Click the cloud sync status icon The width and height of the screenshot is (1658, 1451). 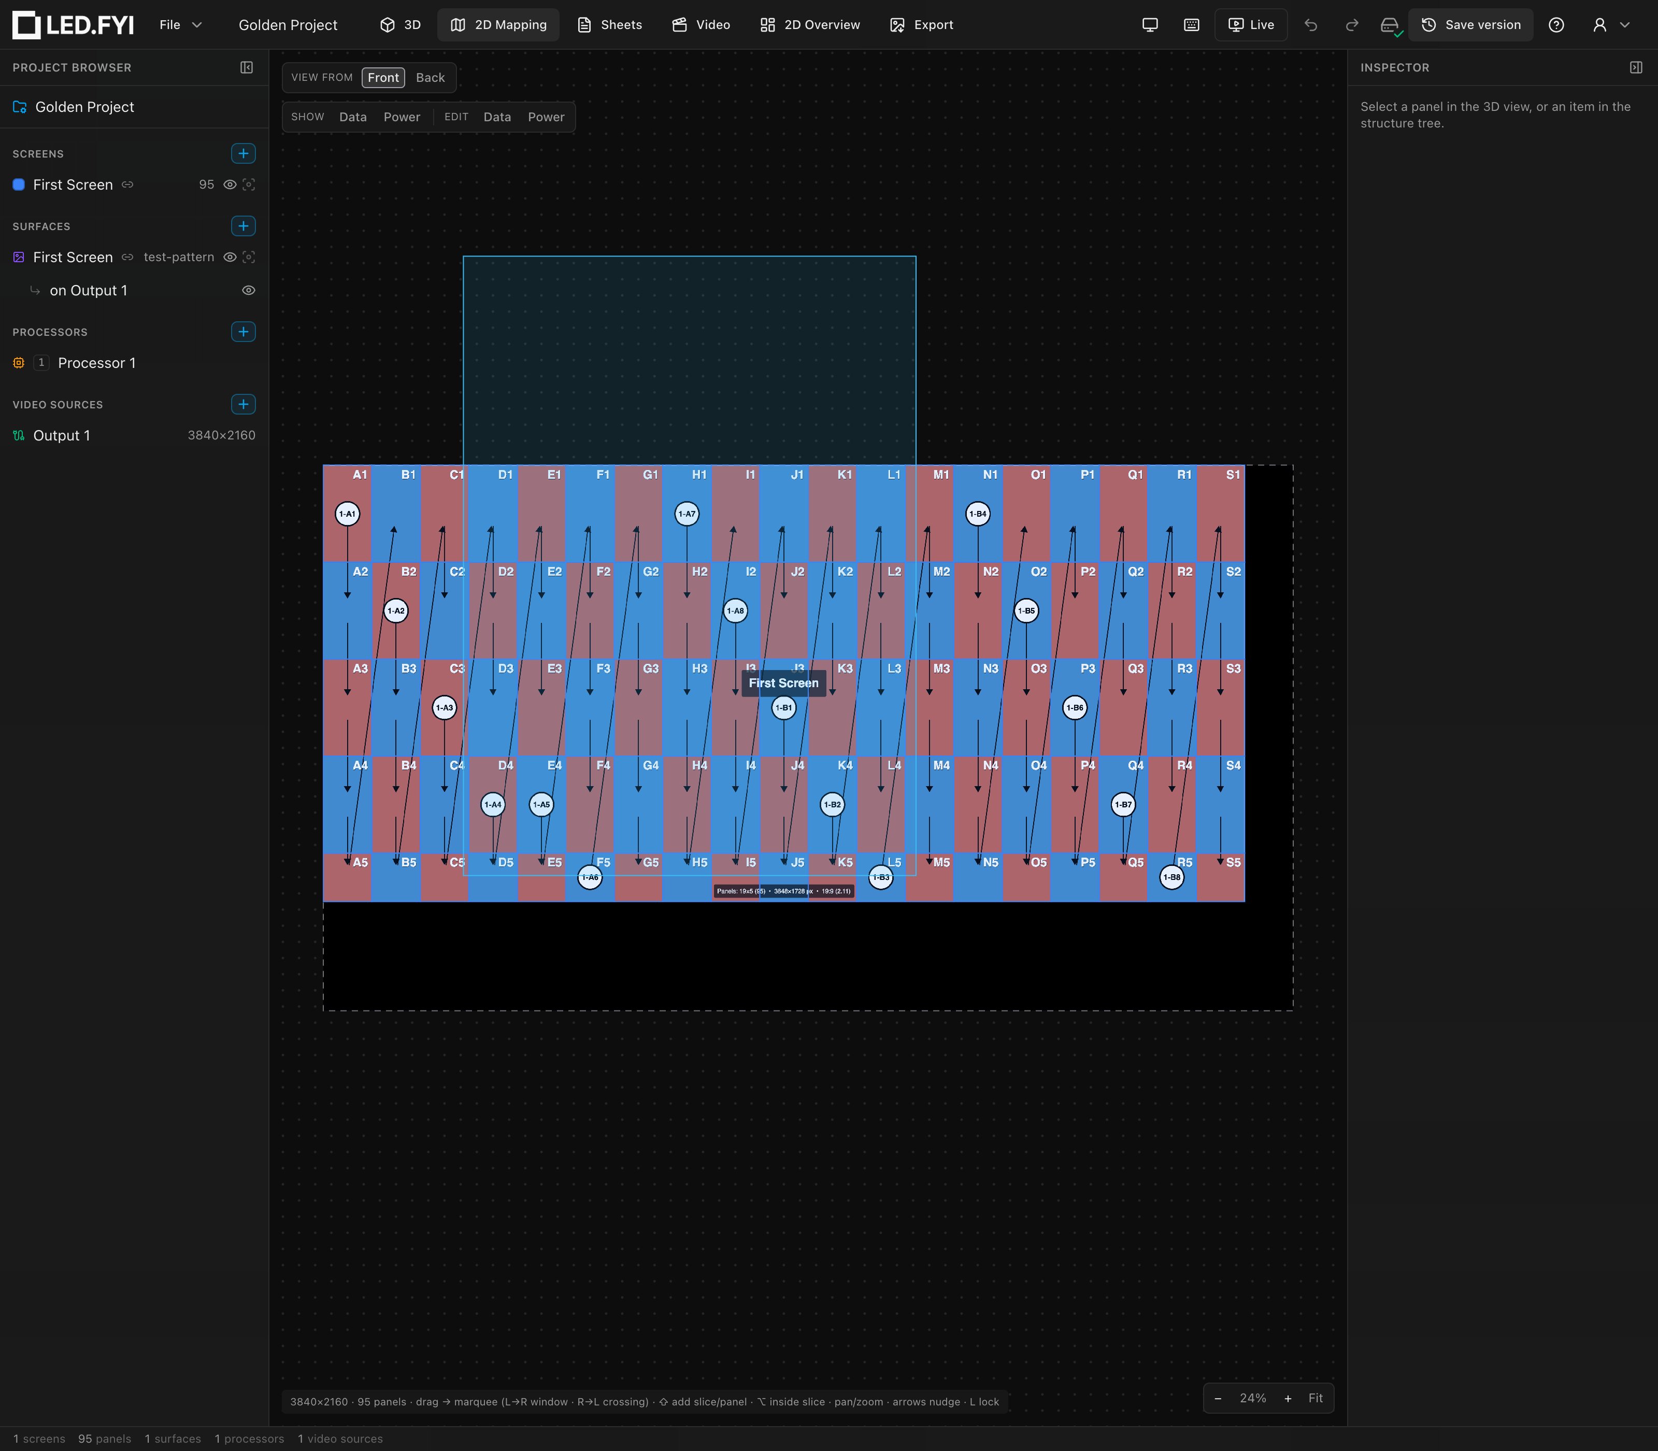[x=1390, y=26]
